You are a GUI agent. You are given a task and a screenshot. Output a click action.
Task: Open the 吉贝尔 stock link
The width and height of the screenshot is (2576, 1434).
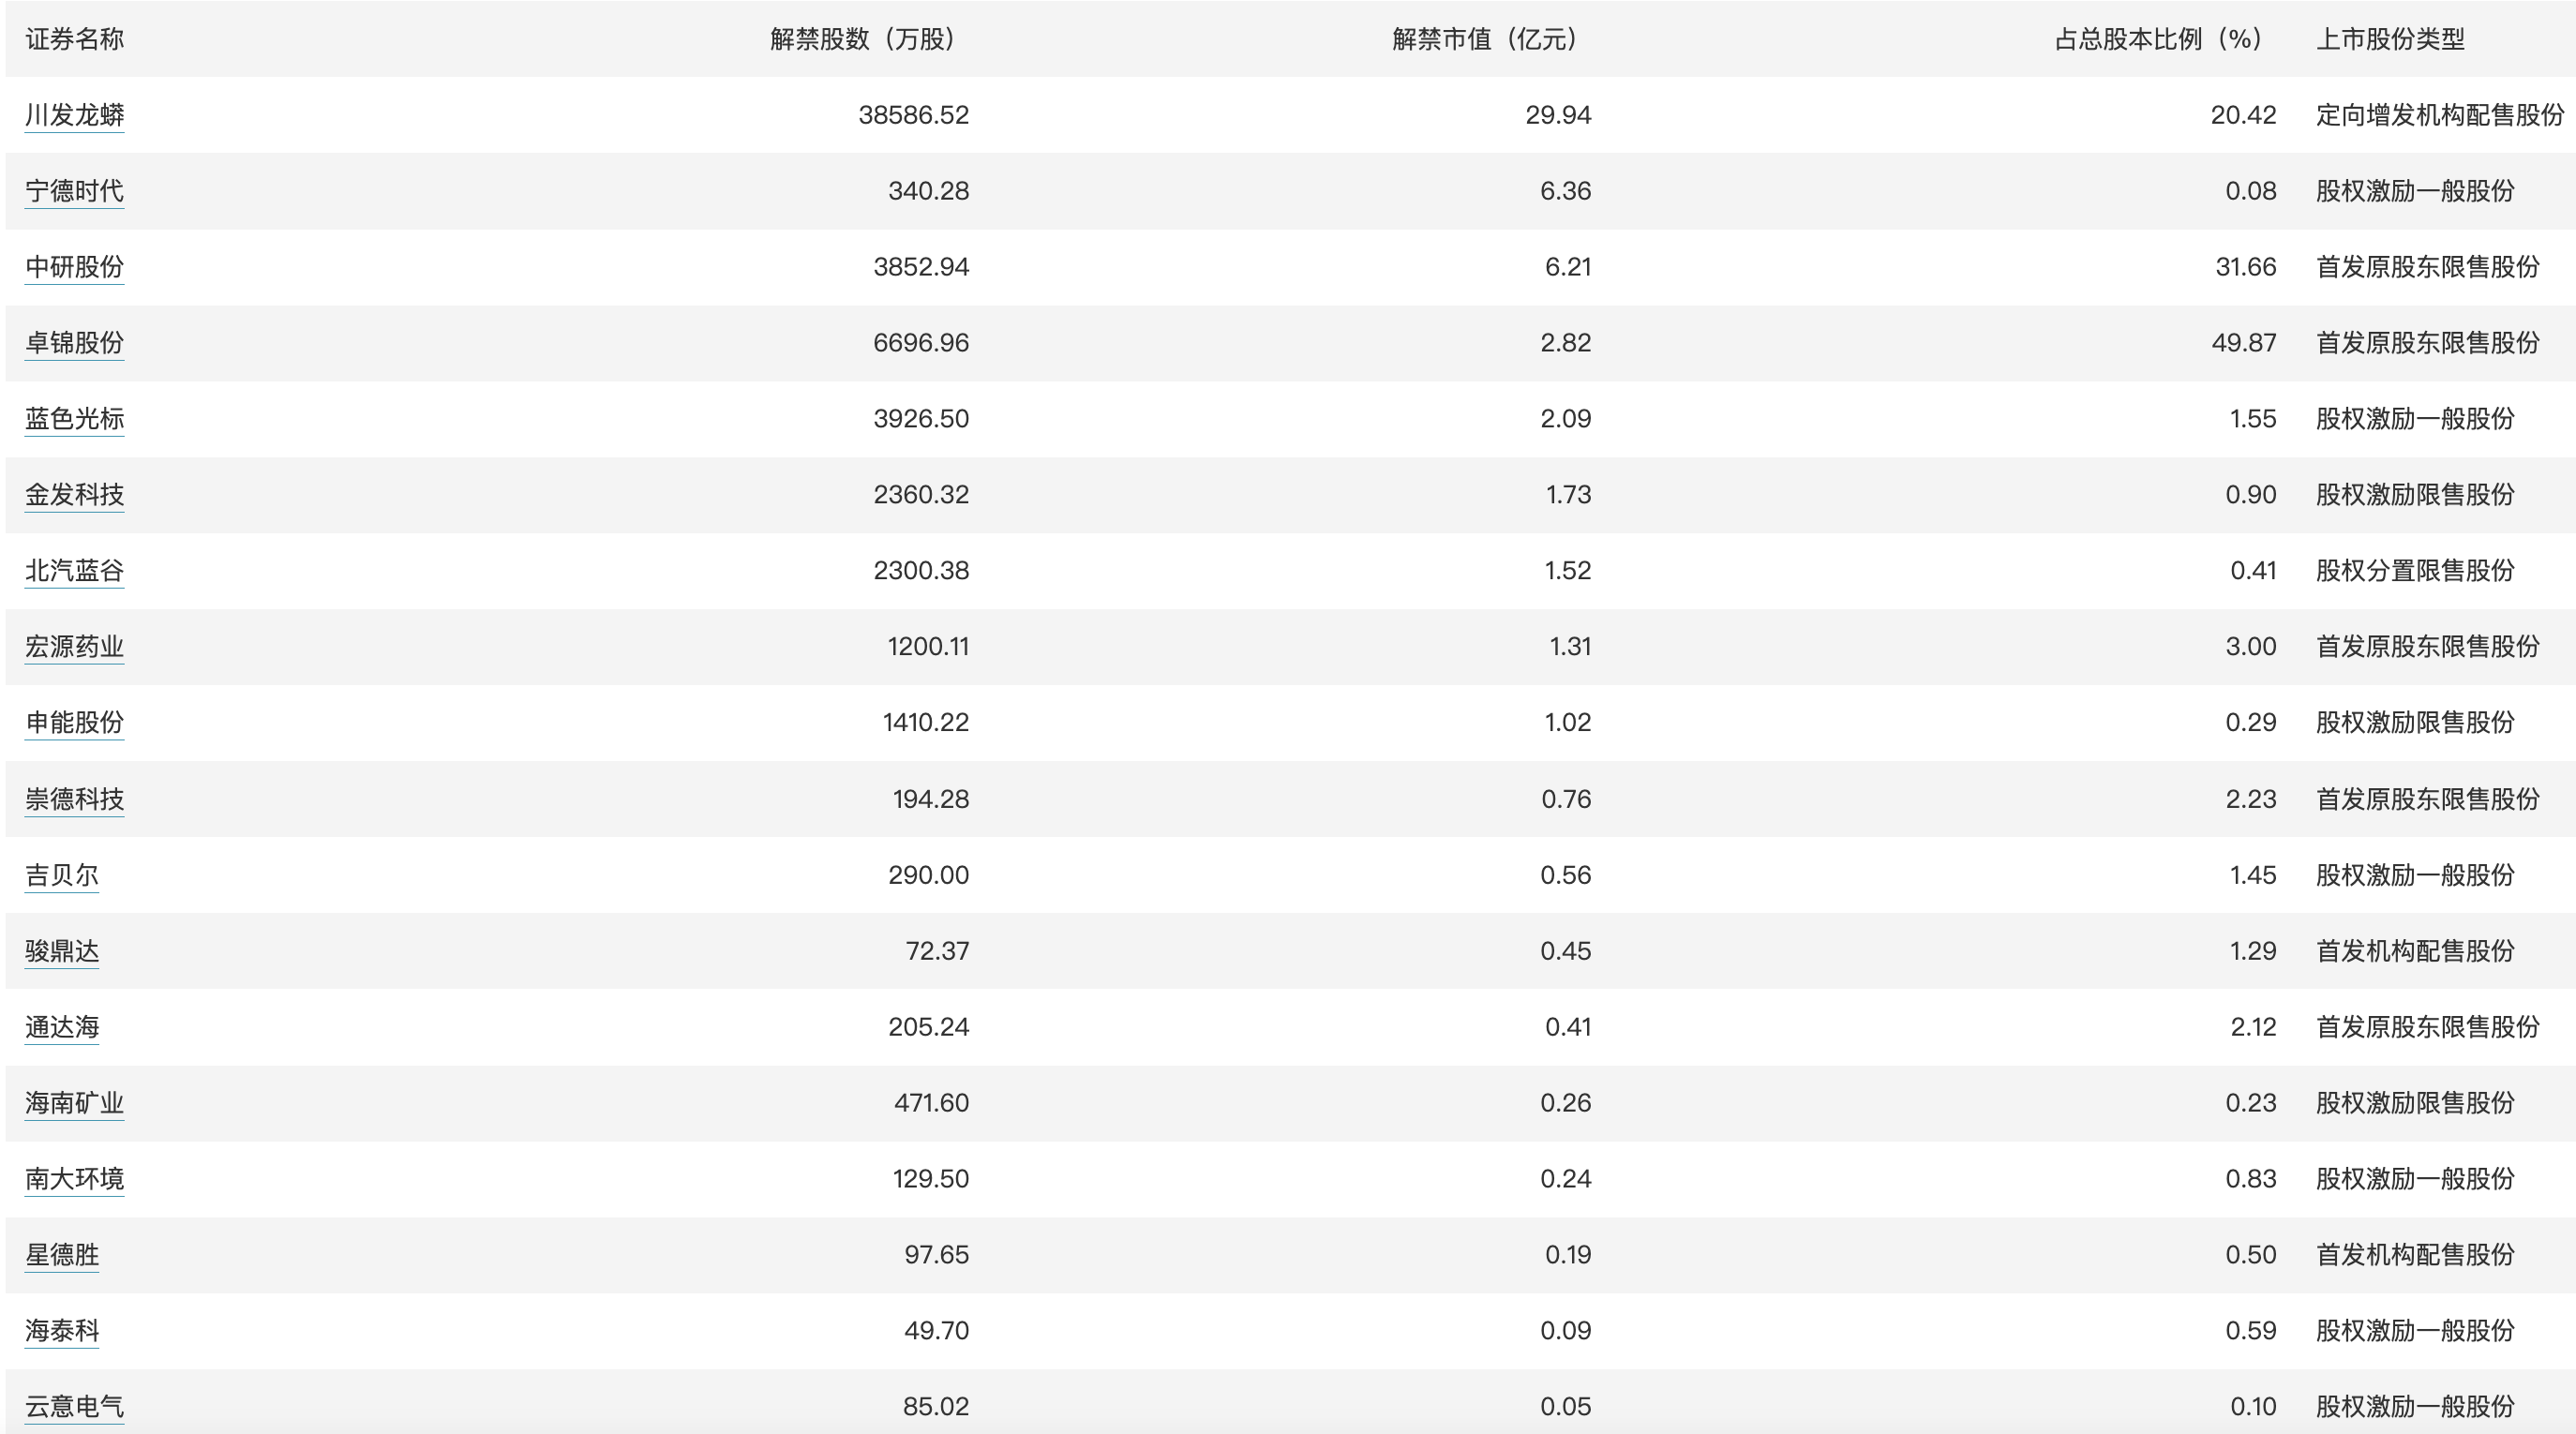[x=62, y=875]
